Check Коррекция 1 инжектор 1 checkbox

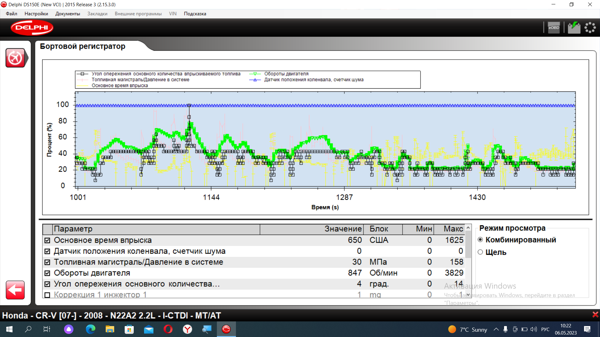[x=47, y=295]
